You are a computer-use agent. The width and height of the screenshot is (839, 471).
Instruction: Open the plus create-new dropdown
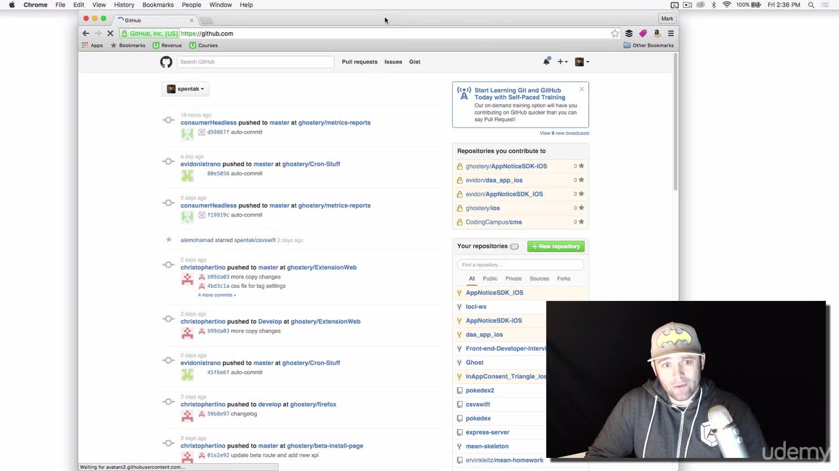click(562, 61)
